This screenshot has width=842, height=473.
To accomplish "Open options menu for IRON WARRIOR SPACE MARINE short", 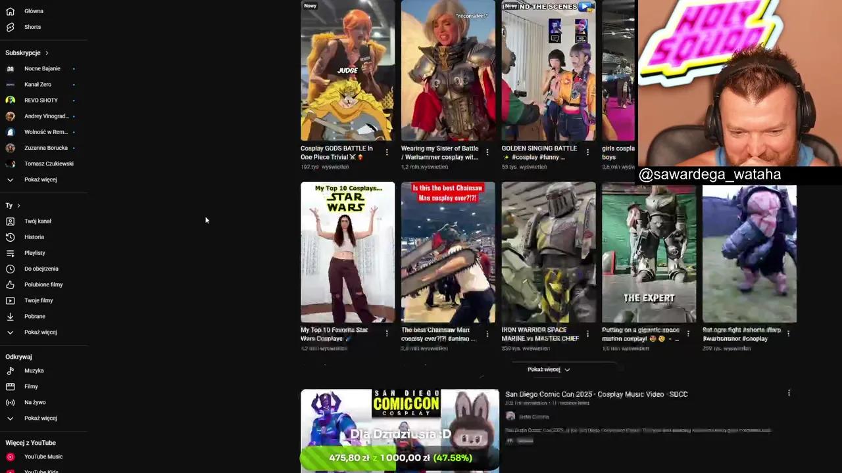I will 588,334.
